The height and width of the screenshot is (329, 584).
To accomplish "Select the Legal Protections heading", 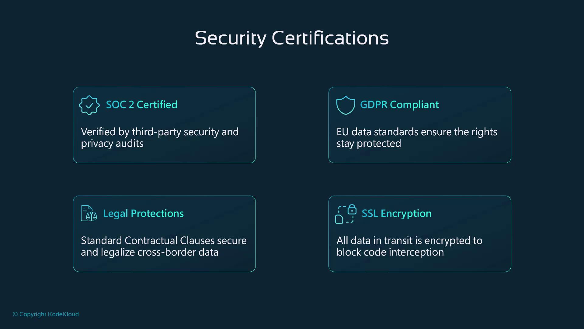I will [143, 213].
